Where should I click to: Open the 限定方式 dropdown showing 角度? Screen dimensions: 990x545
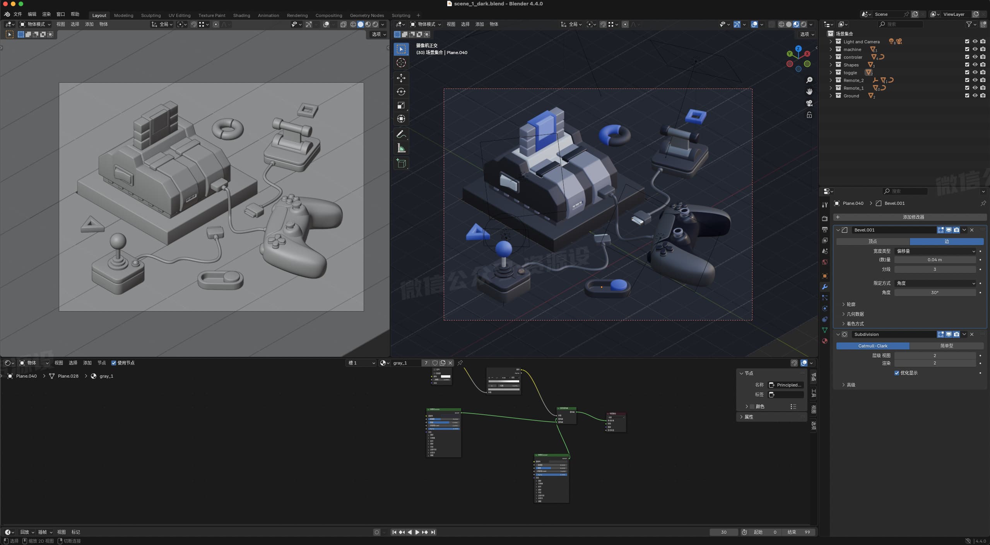pyautogui.click(x=935, y=283)
